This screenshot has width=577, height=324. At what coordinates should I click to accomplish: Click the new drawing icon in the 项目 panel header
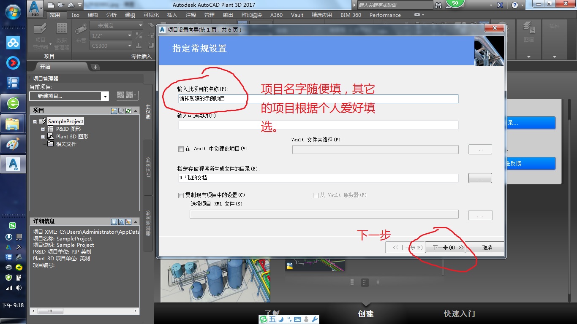click(114, 111)
